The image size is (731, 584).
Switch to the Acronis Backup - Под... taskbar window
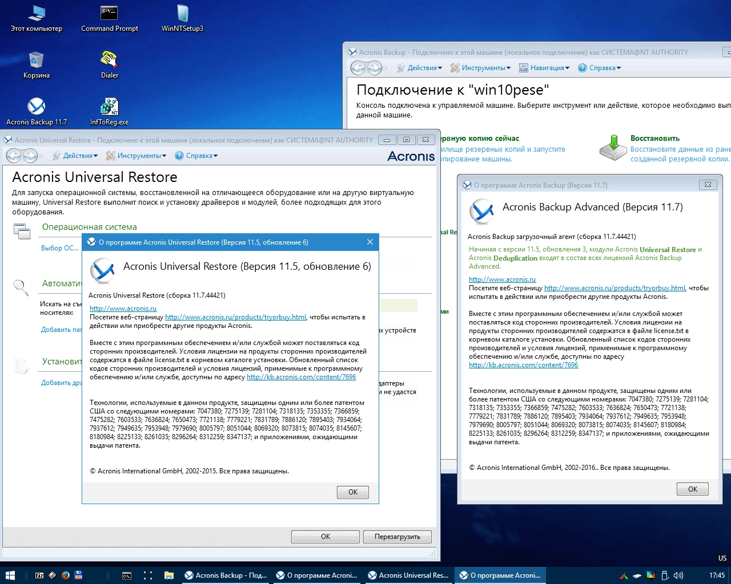click(x=226, y=575)
